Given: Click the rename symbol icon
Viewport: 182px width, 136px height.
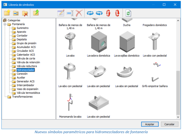Looking at the screenshot, I should (70, 13).
